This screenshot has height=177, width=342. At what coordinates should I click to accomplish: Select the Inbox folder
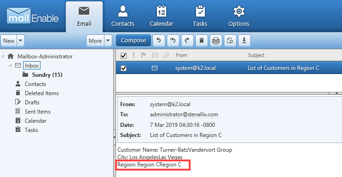click(x=32, y=65)
